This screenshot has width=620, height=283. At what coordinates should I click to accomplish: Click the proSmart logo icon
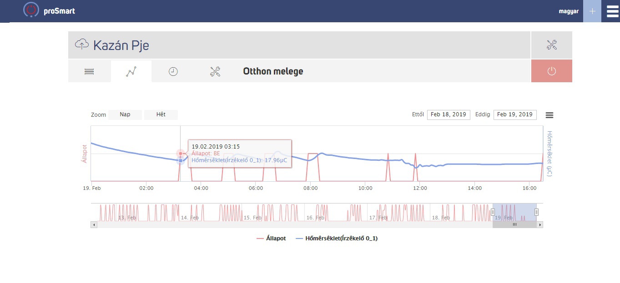click(31, 10)
